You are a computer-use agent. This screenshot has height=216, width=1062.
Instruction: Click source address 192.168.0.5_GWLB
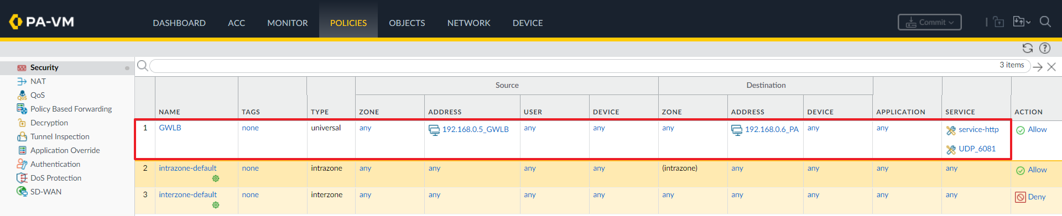pos(475,129)
